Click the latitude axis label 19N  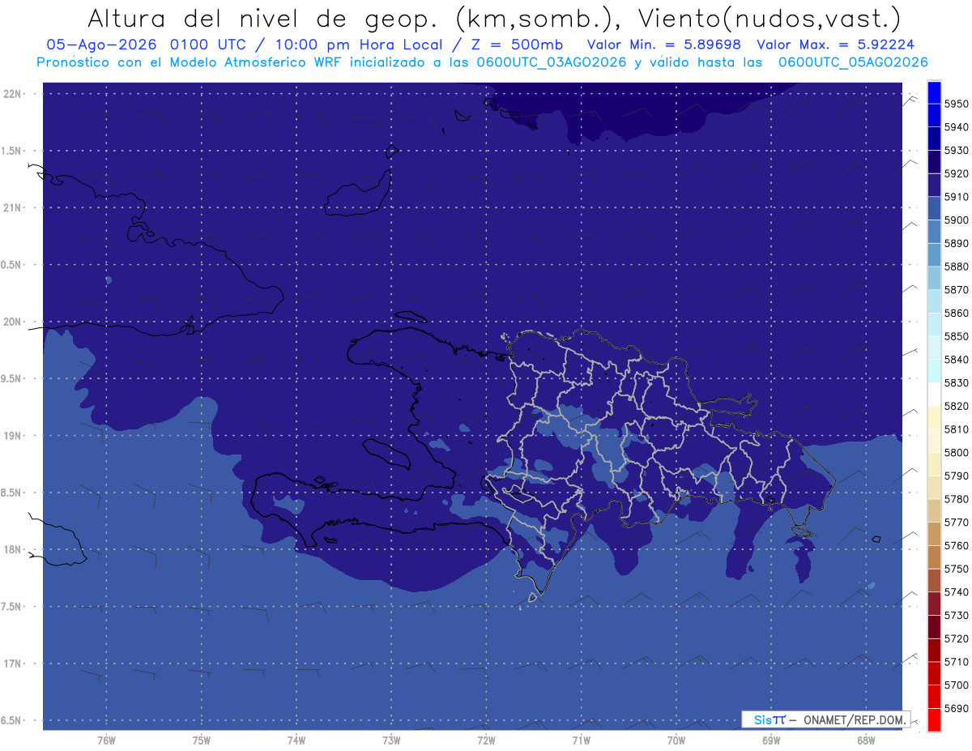14,436
